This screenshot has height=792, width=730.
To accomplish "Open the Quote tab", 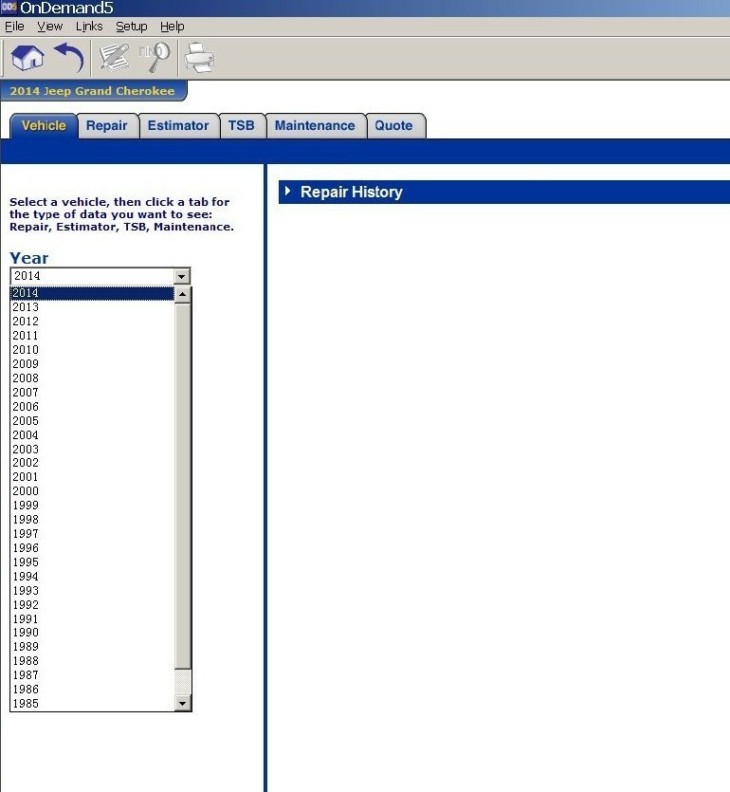I will click(x=393, y=125).
